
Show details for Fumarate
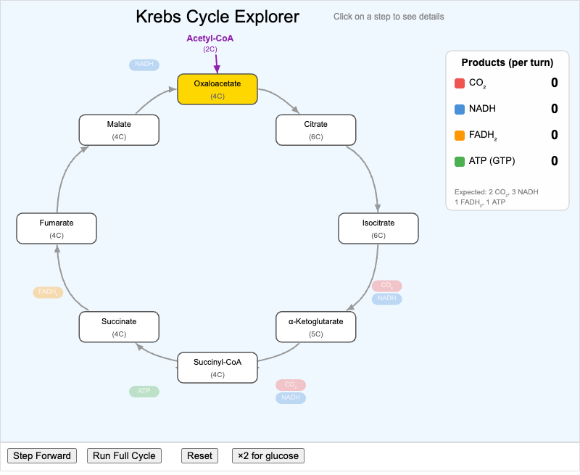[x=57, y=228]
